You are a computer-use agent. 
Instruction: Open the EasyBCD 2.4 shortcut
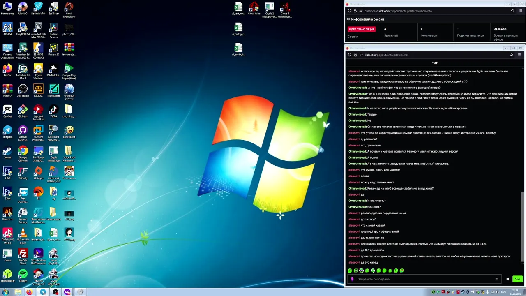tap(23, 29)
